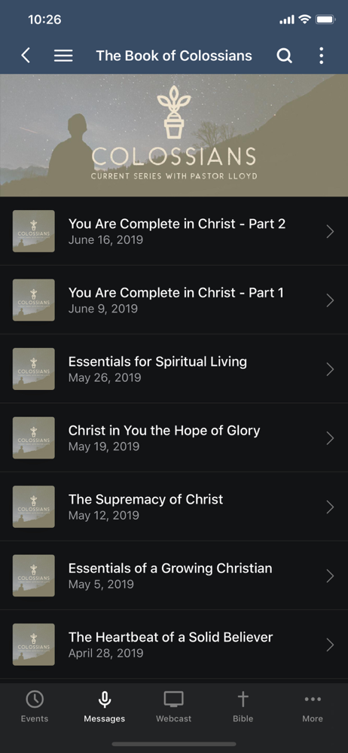Open the Bible cross icon
Image resolution: width=348 pixels, height=753 pixels.
243,699
